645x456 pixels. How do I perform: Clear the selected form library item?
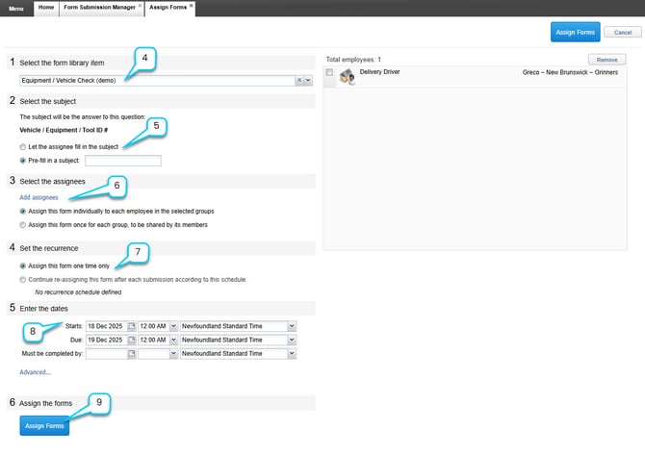299,81
